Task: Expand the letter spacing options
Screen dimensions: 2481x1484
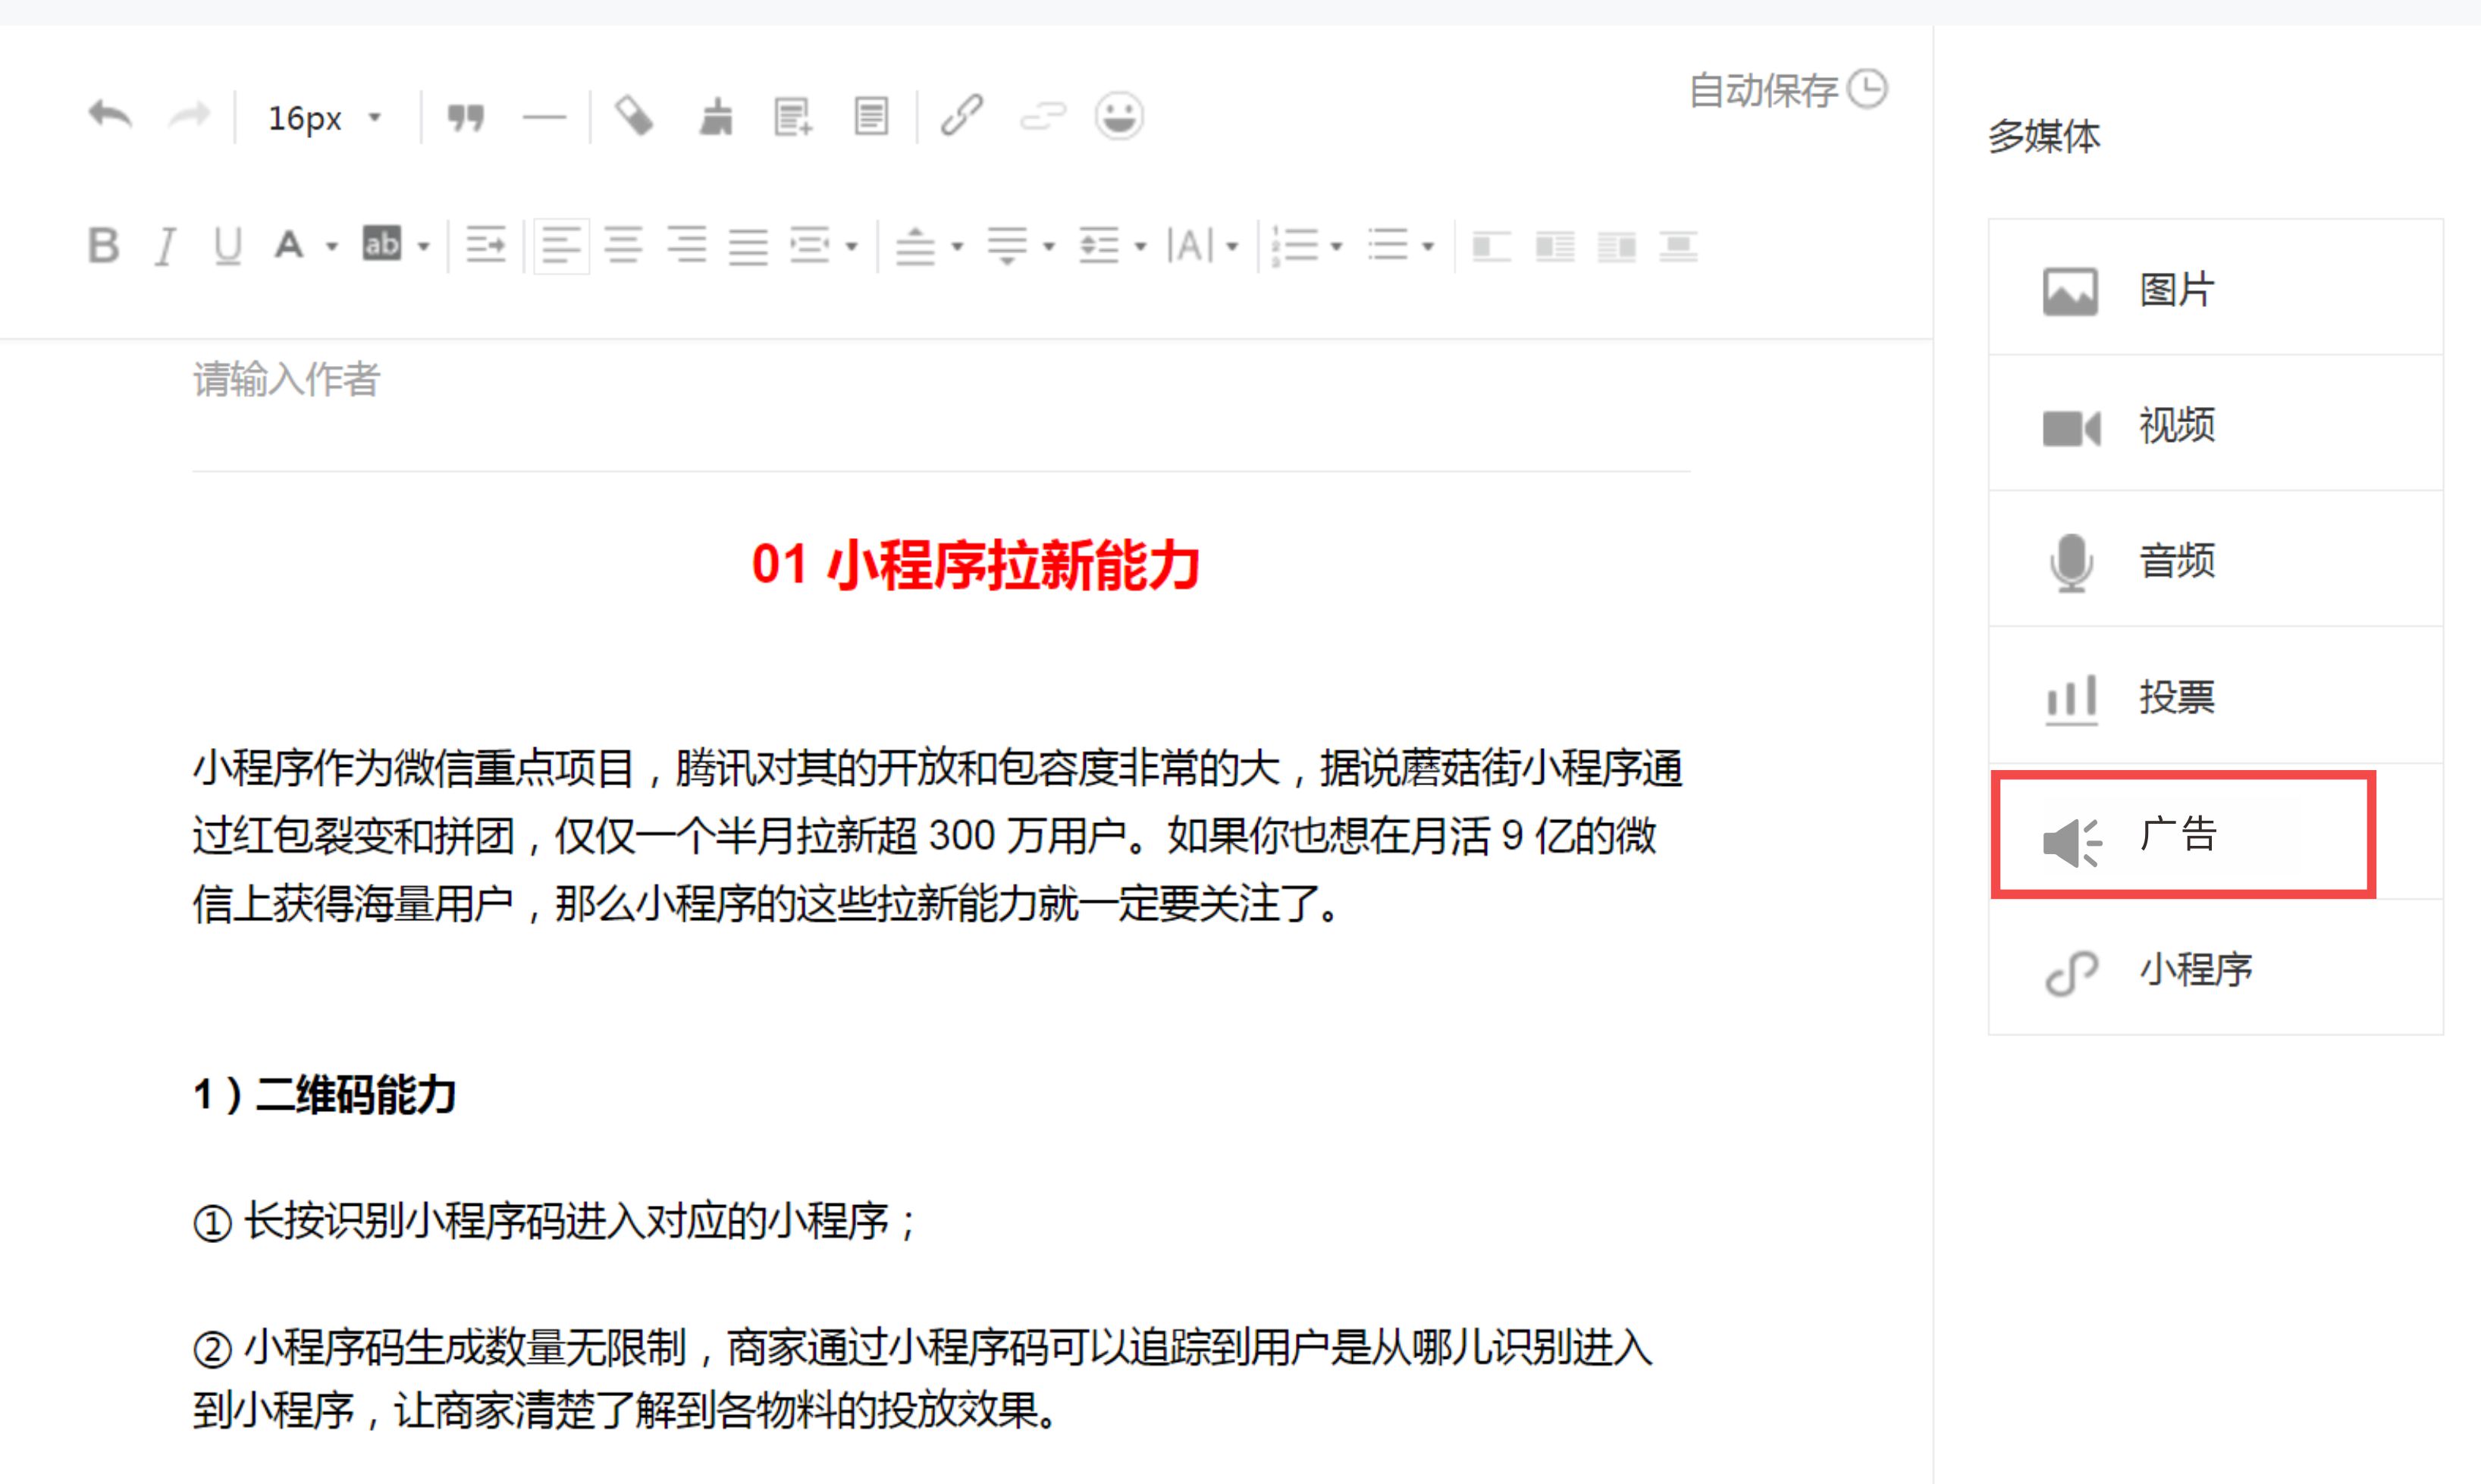Action: pos(1232,246)
